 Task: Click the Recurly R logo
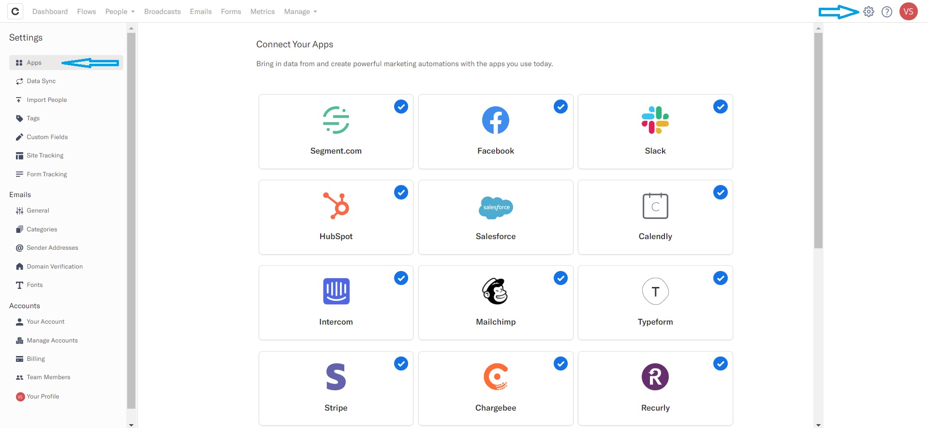[655, 377]
